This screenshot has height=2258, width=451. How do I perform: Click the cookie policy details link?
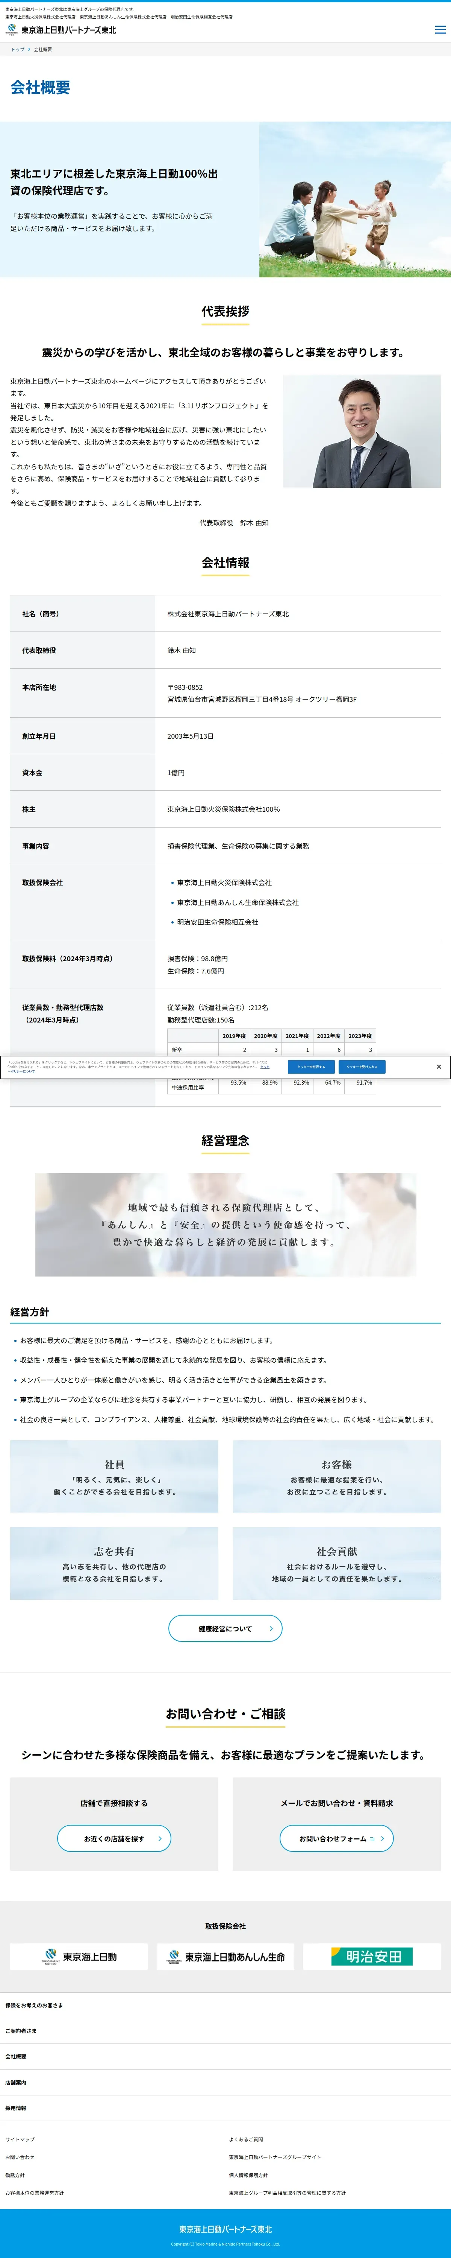coord(265,1067)
